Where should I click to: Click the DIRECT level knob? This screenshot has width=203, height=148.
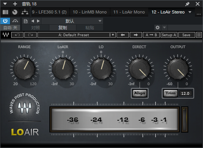[139, 68]
